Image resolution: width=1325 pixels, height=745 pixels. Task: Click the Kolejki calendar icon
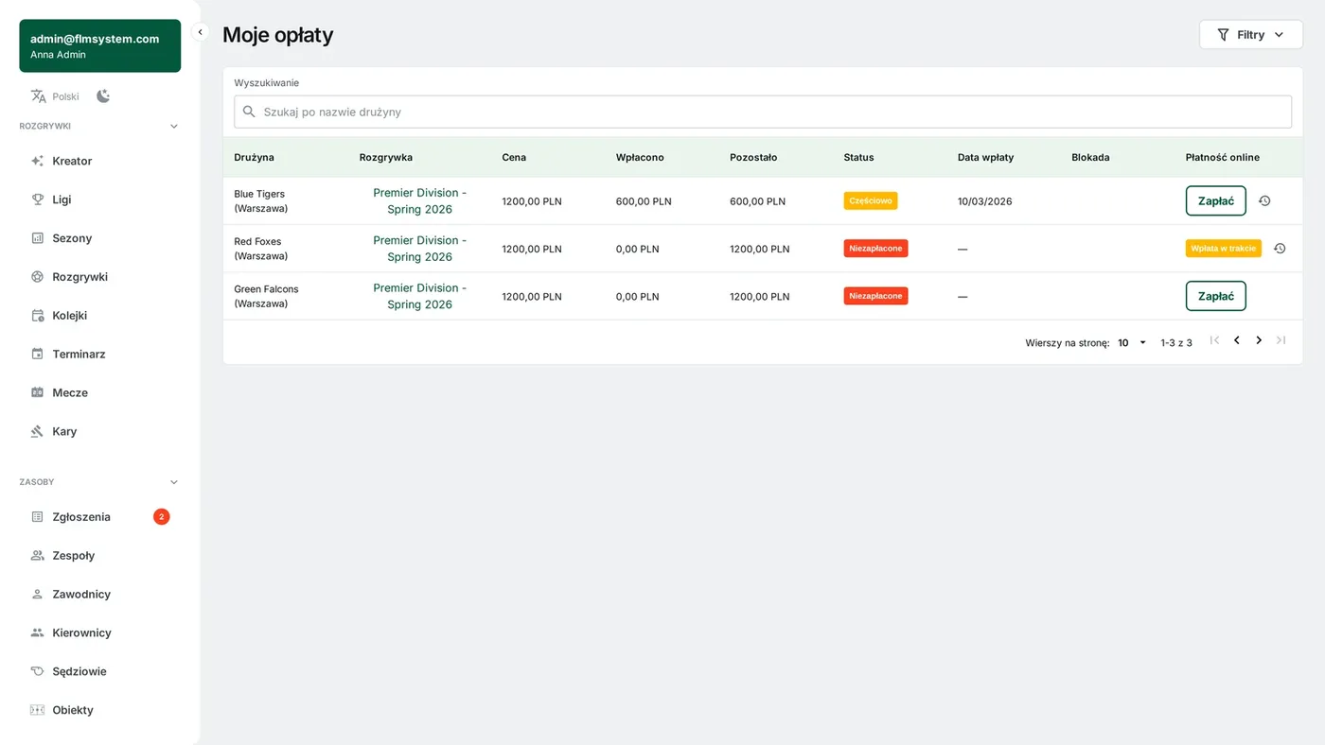click(x=38, y=316)
